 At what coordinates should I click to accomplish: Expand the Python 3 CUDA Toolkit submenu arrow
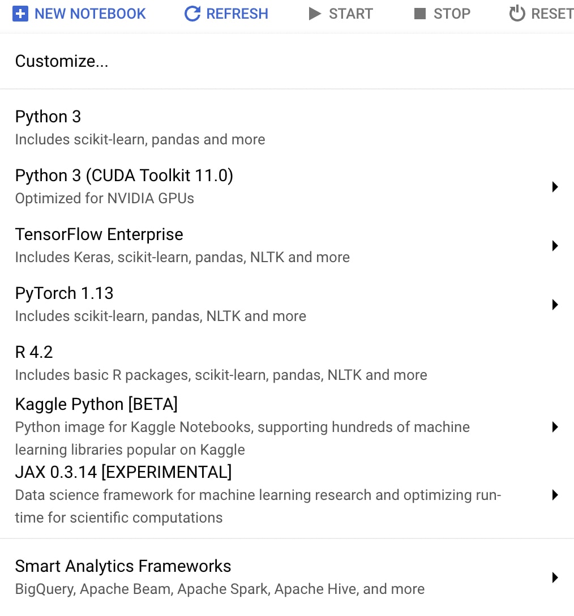pos(555,187)
